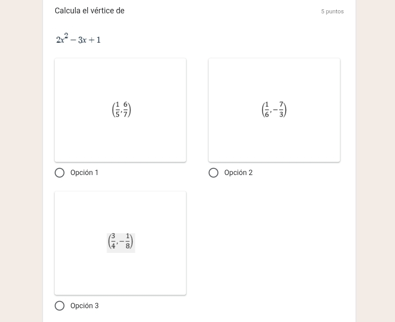Click the beige page margin on the right
The width and height of the screenshot is (395, 322).
375,160
